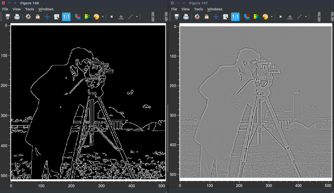Select the line drawing tool in Figure 107
The image size is (334, 193).
[299, 17]
